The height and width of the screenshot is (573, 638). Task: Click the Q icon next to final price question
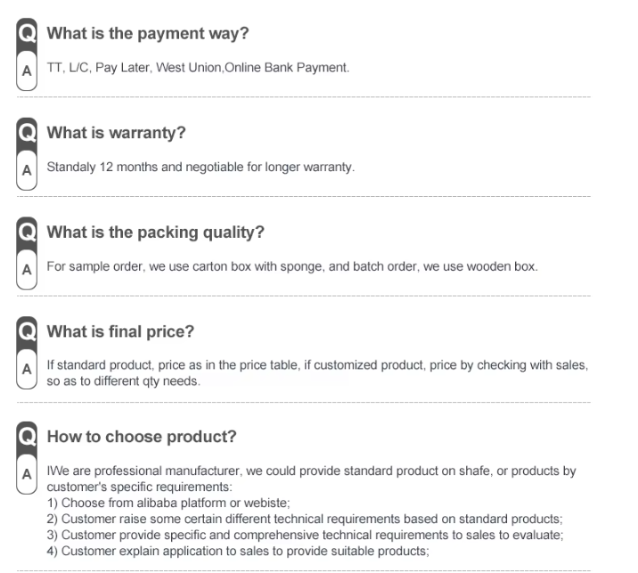(x=28, y=332)
